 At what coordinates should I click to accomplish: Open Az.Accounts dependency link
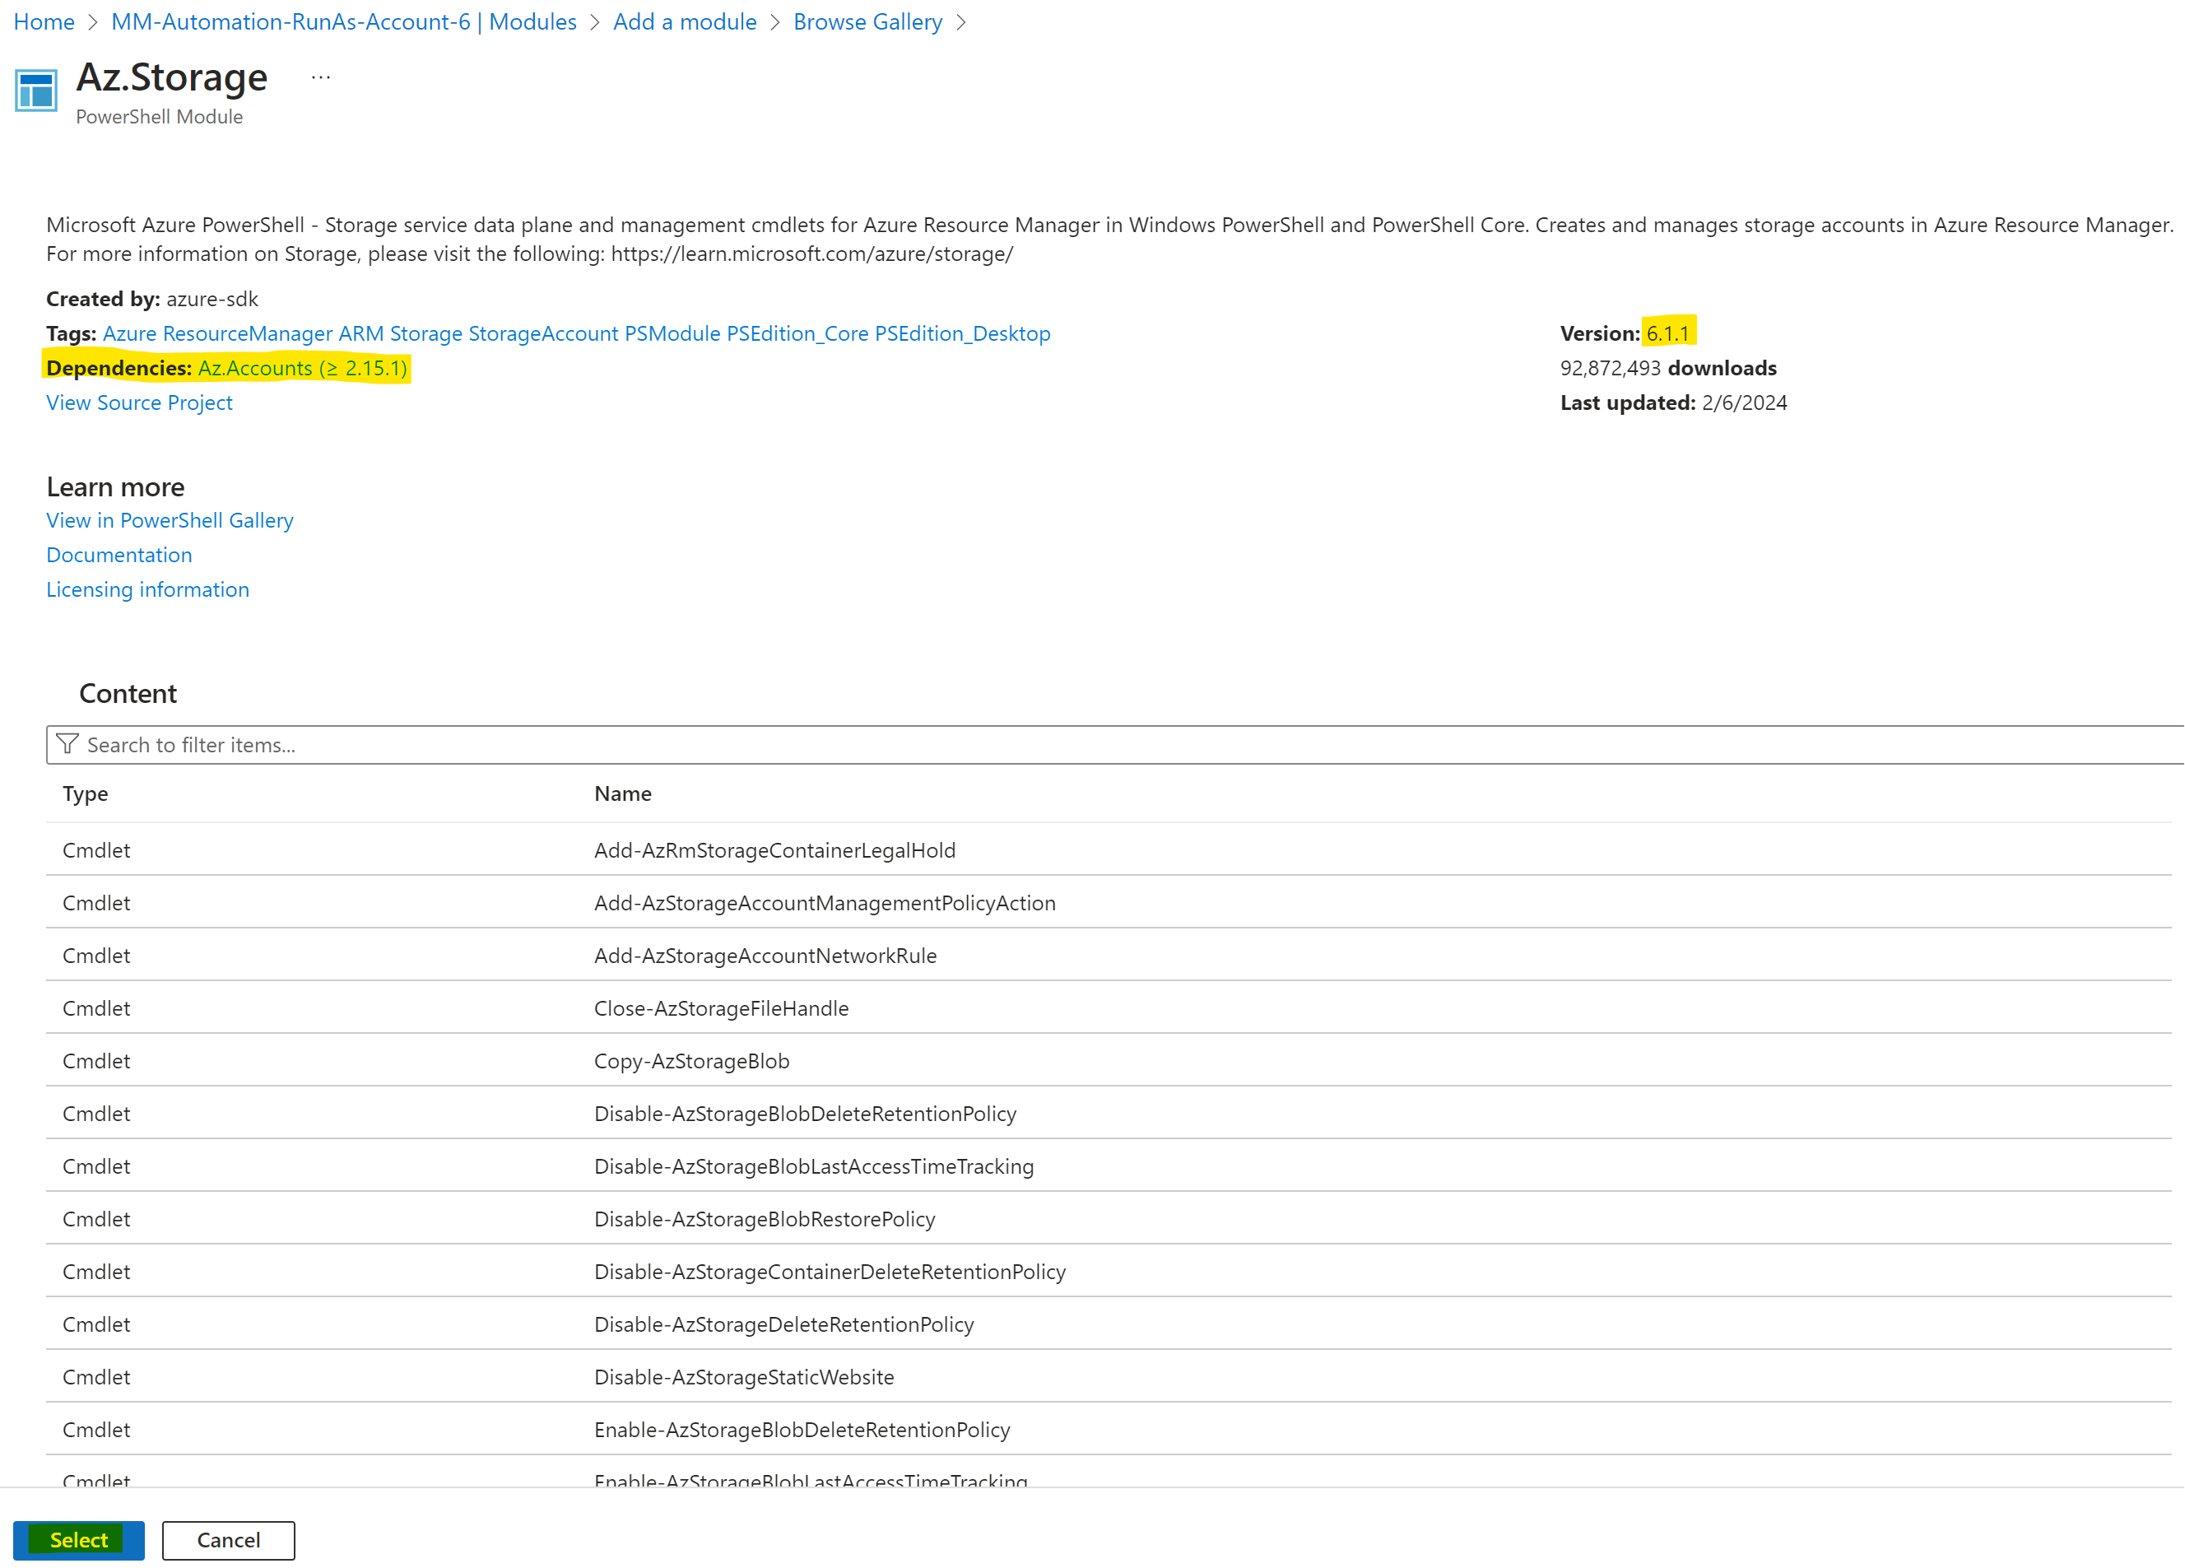(303, 368)
